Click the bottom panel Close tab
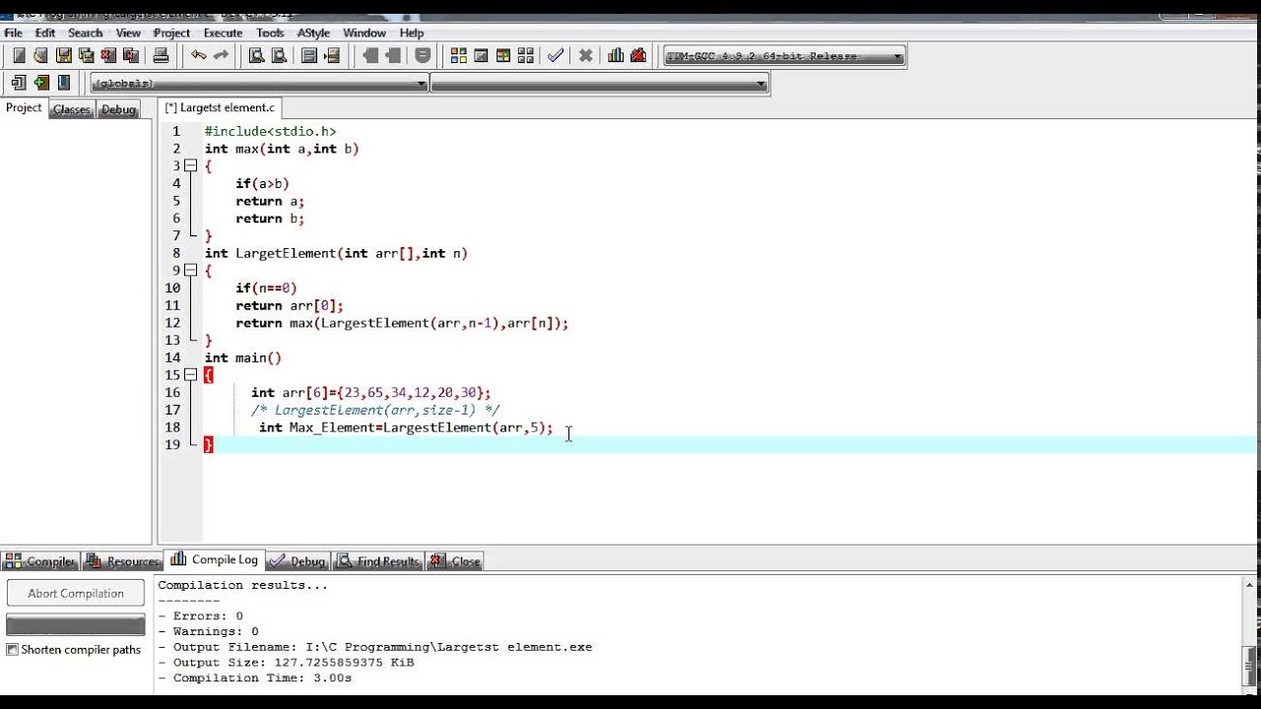The image size is (1261, 709). coord(455,561)
